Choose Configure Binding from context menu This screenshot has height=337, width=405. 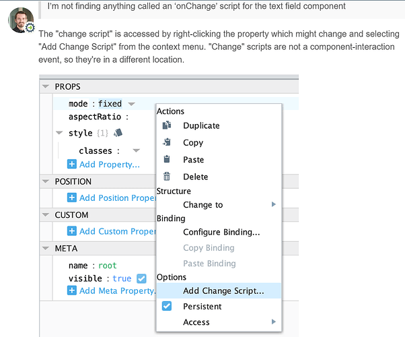click(x=221, y=232)
